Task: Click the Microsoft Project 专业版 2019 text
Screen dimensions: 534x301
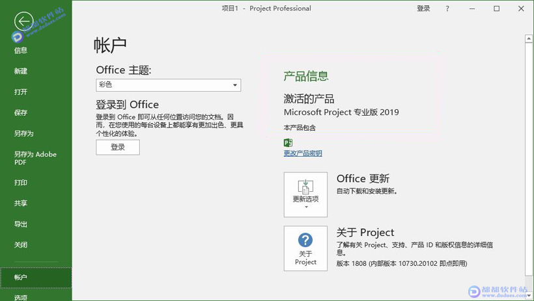Action: [x=341, y=112]
